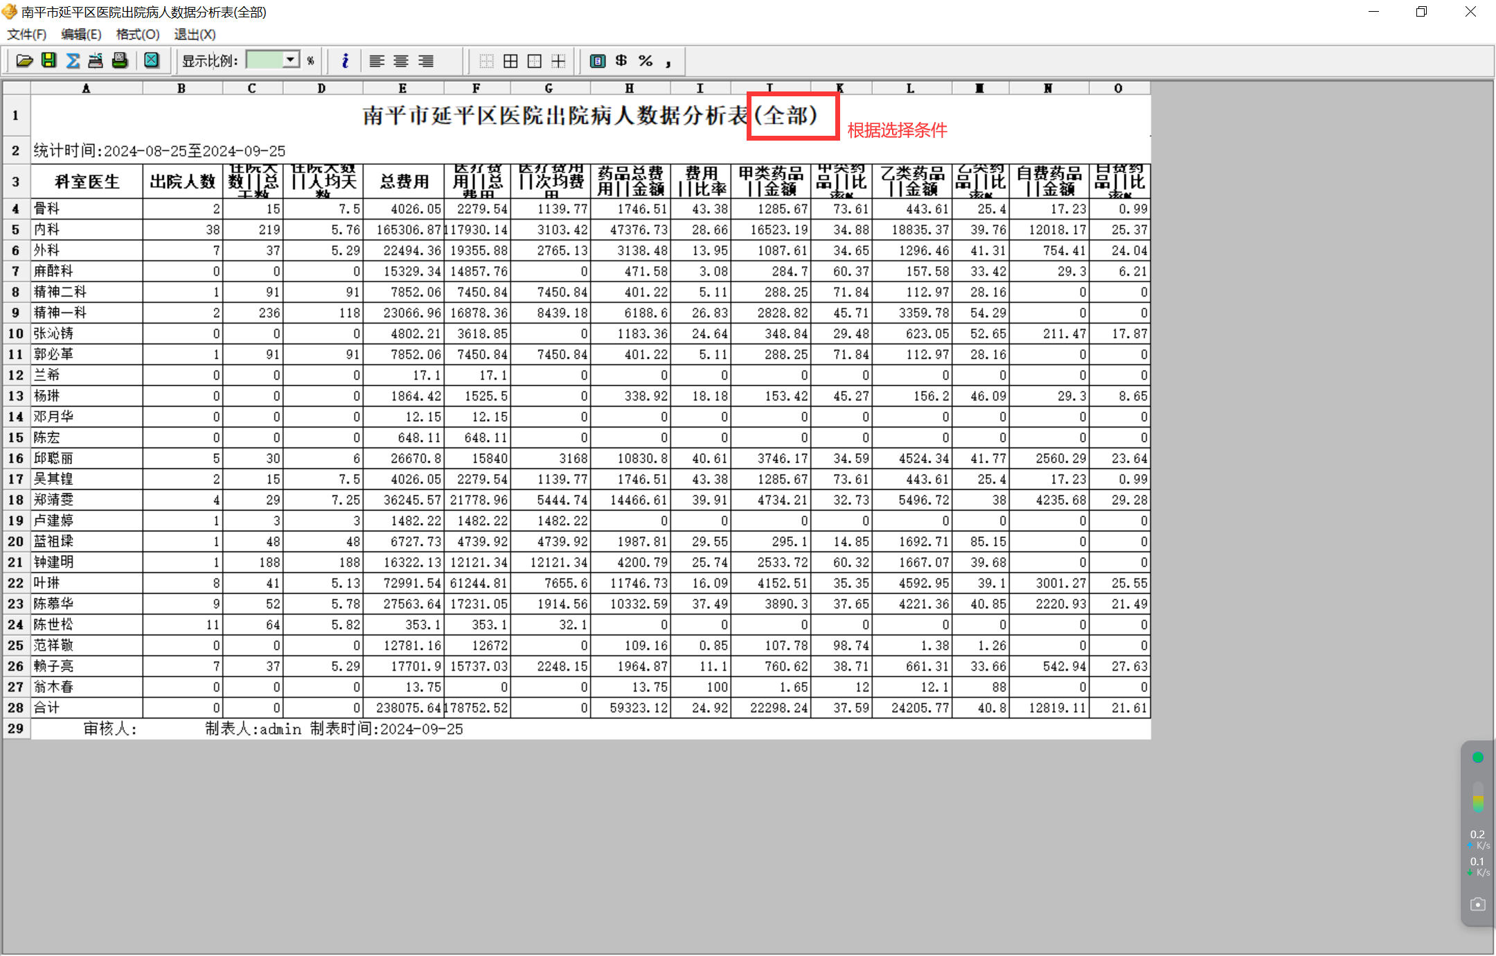Click the blue italic info icon

345,61
